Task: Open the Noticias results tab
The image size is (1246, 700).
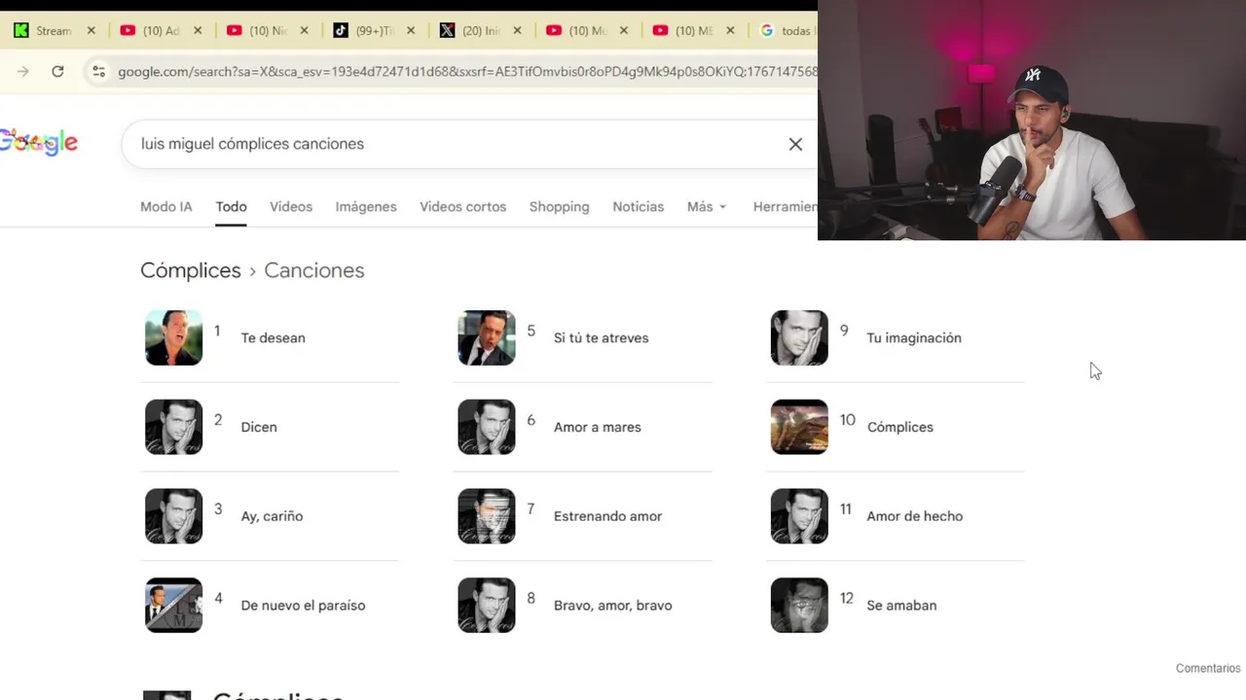Action: pyautogui.click(x=639, y=207)
